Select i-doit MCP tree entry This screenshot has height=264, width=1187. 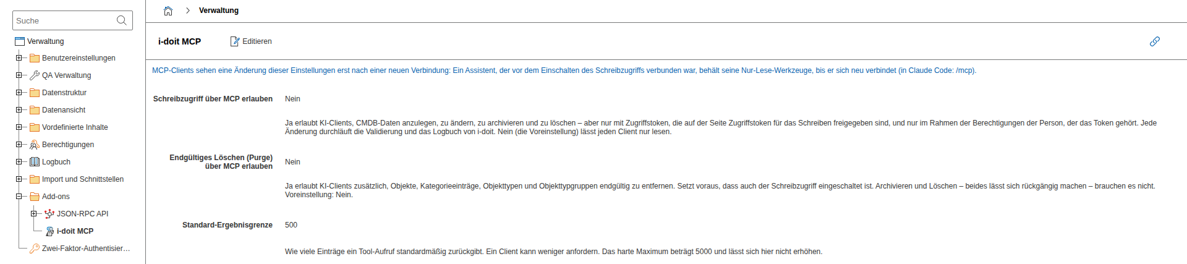pos(75,231)
